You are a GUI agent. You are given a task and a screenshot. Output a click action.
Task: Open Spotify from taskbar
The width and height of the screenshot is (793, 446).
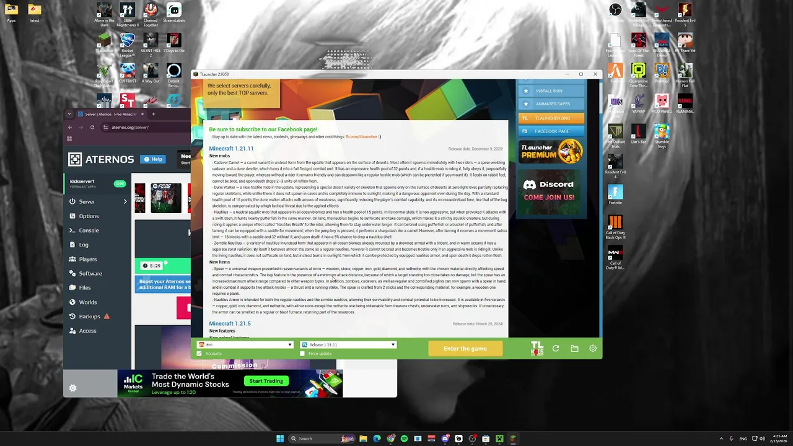405,439
